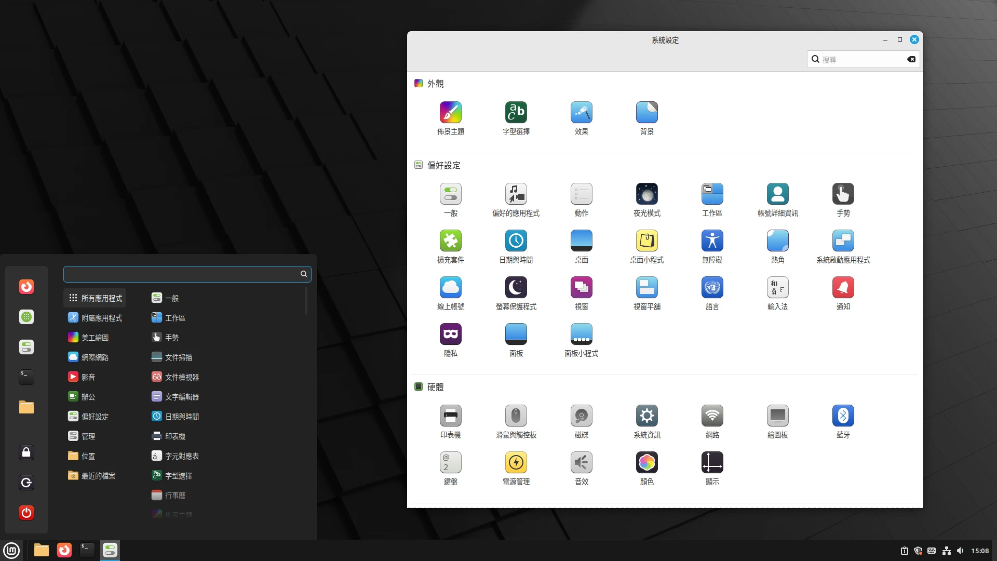Image resolution: width=997 pixels, height=561 pixels.
Task: Open the 字型選擇 font selection settings
Action: pos(516,117)
